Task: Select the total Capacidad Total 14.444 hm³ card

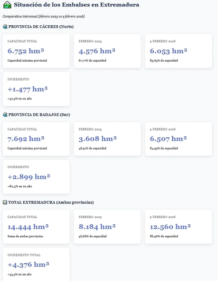Action: [36, 227]
